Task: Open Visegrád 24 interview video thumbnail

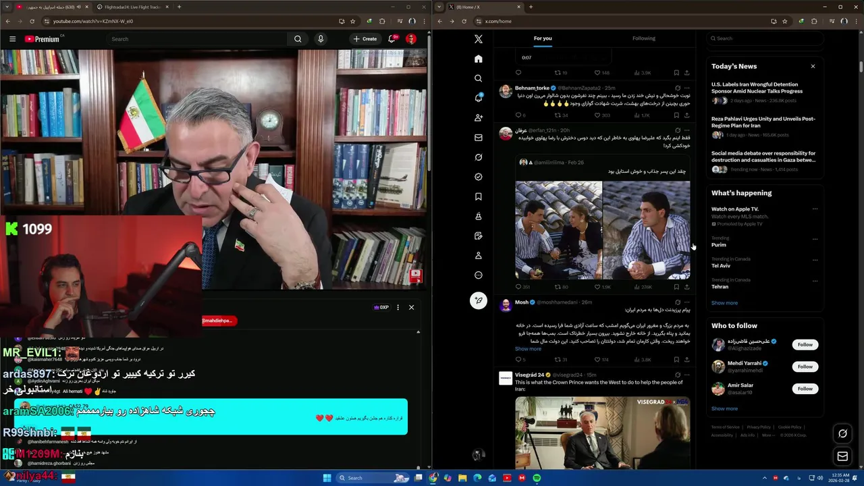Action: (603, 433)
